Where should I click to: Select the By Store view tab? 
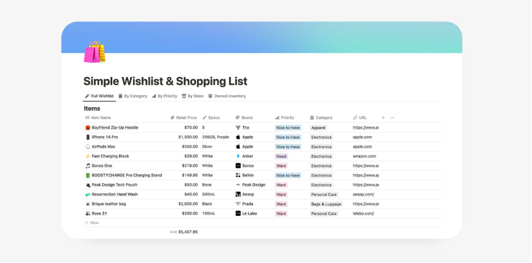click(x=192, y=96)
